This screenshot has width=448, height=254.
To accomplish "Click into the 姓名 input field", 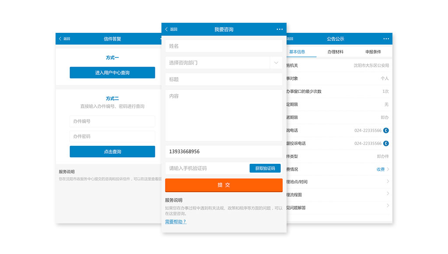I will click(x=224, y=46).
